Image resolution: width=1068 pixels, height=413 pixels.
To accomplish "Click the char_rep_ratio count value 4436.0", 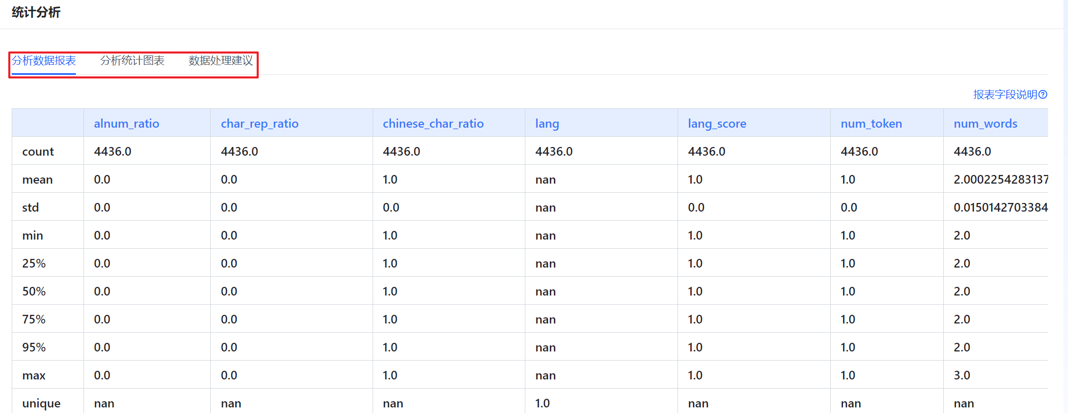I will pyautogui.click(x=239, y=152).
